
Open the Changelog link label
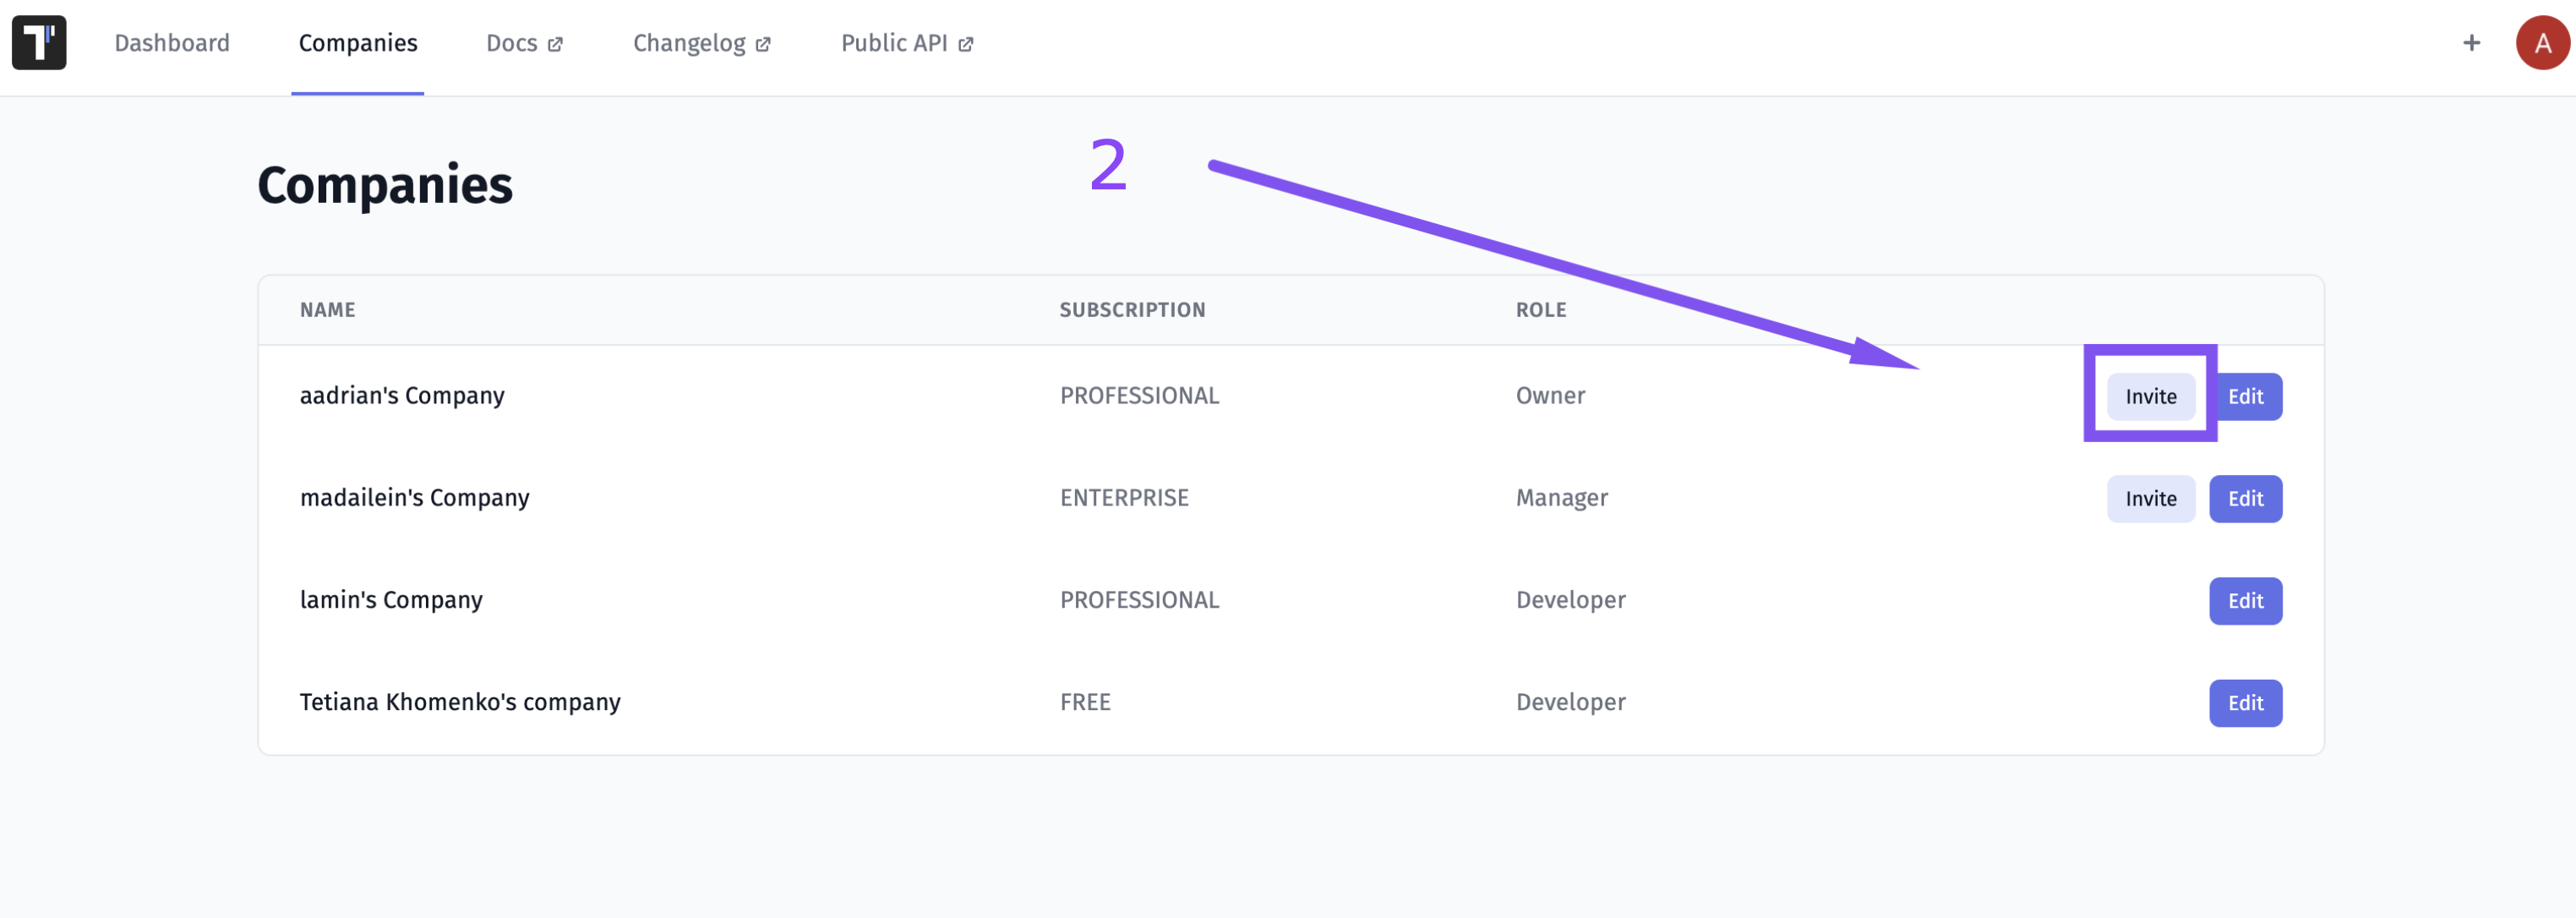(x=689, y=44)
